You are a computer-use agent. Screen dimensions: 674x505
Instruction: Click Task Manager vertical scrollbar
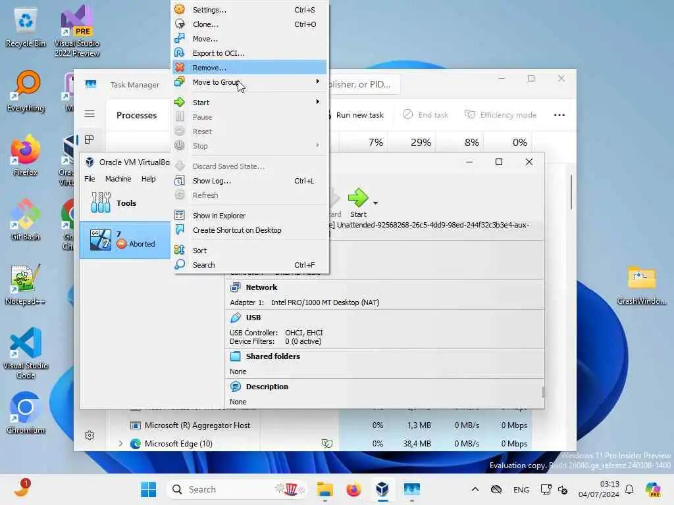coord(571,193)
